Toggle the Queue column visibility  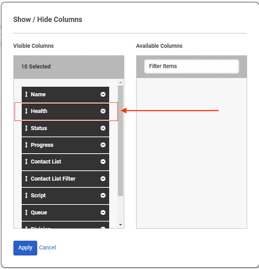tap(103, 212)
